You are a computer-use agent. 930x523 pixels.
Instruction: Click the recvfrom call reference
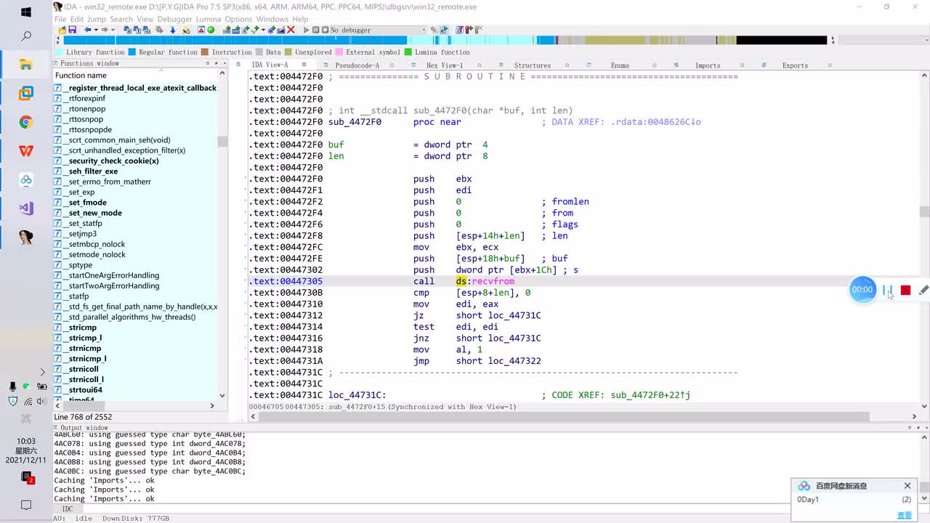point(493,281)
